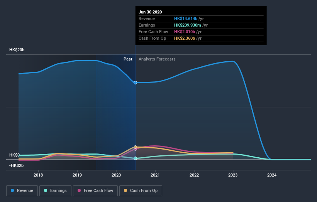This screenshot has width=317, height=202.
Task: Click the 2021 x-axis label
Action: pos(155,175)
